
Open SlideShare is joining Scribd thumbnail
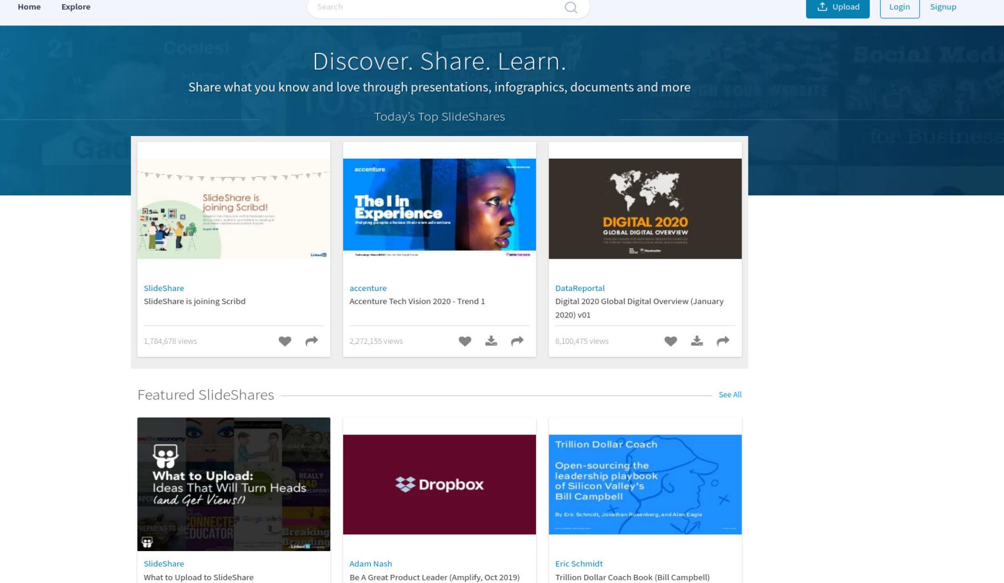click(233, 208)
